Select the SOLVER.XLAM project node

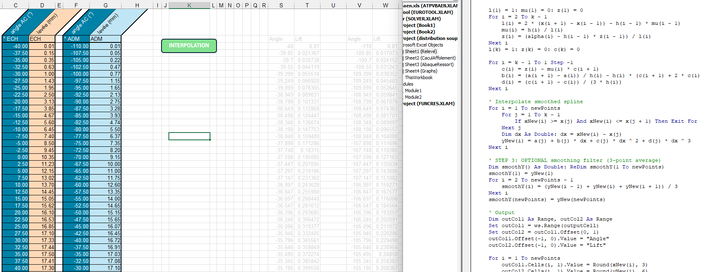point(422,19)
